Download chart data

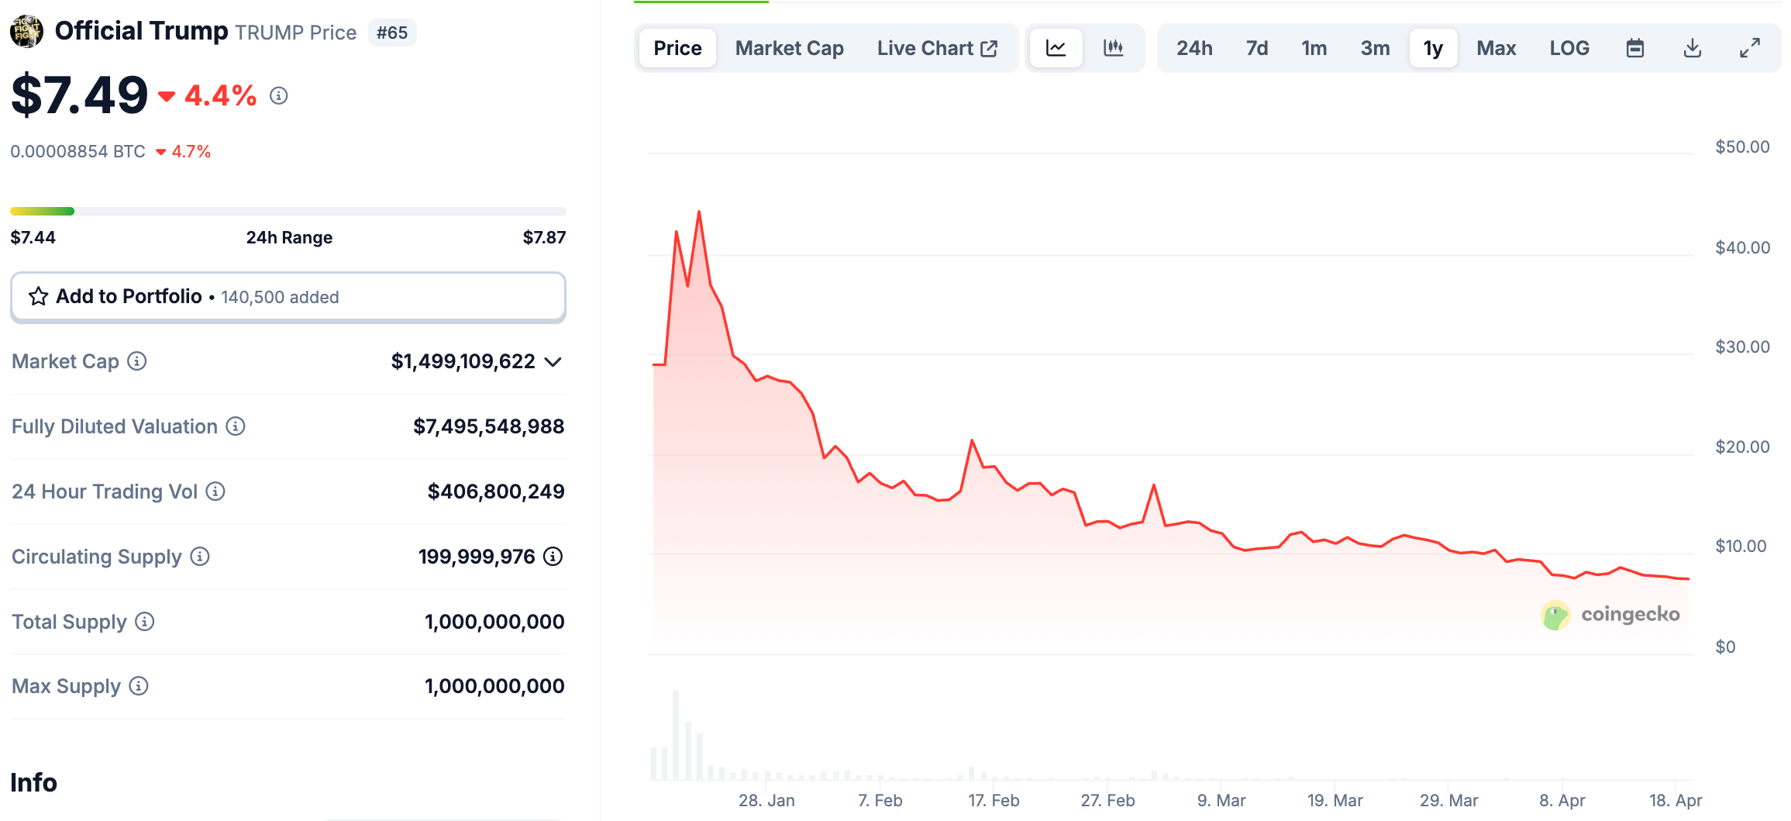point(1693,48)
